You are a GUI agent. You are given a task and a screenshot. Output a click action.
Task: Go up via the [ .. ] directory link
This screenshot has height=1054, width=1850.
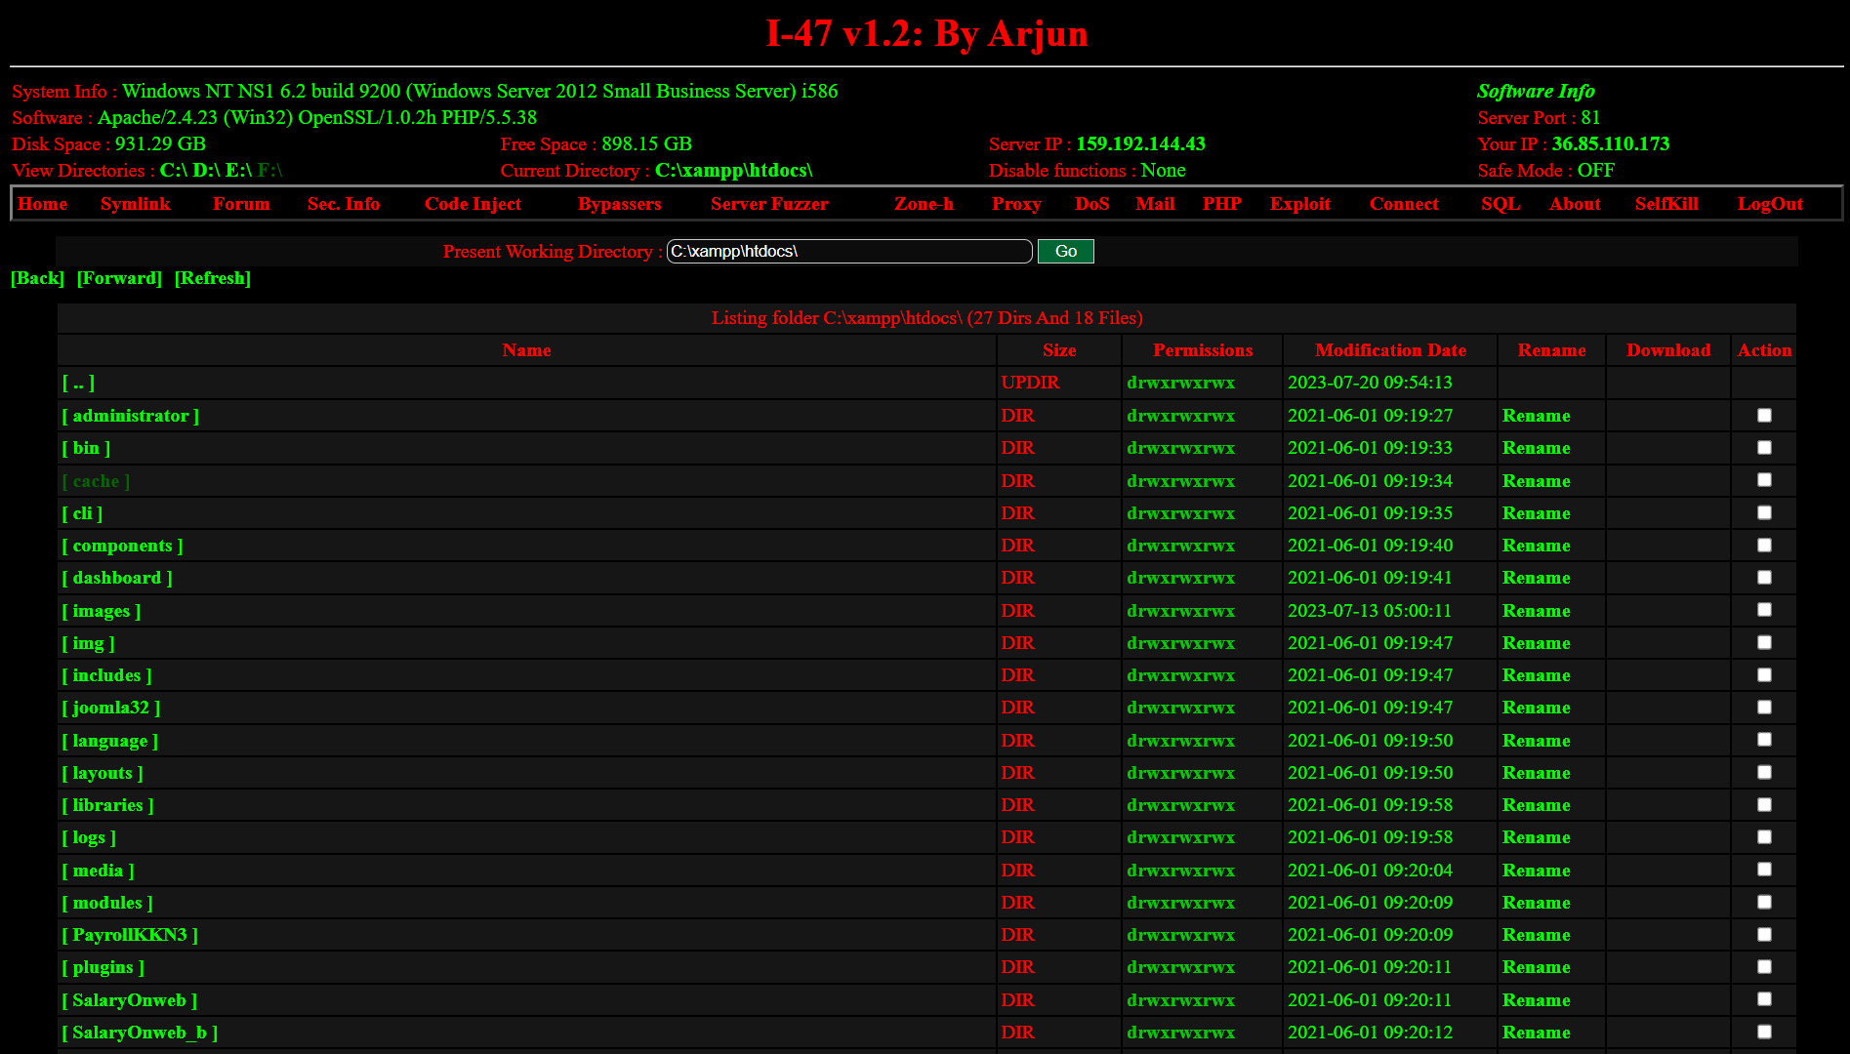(x=78, y=383)
